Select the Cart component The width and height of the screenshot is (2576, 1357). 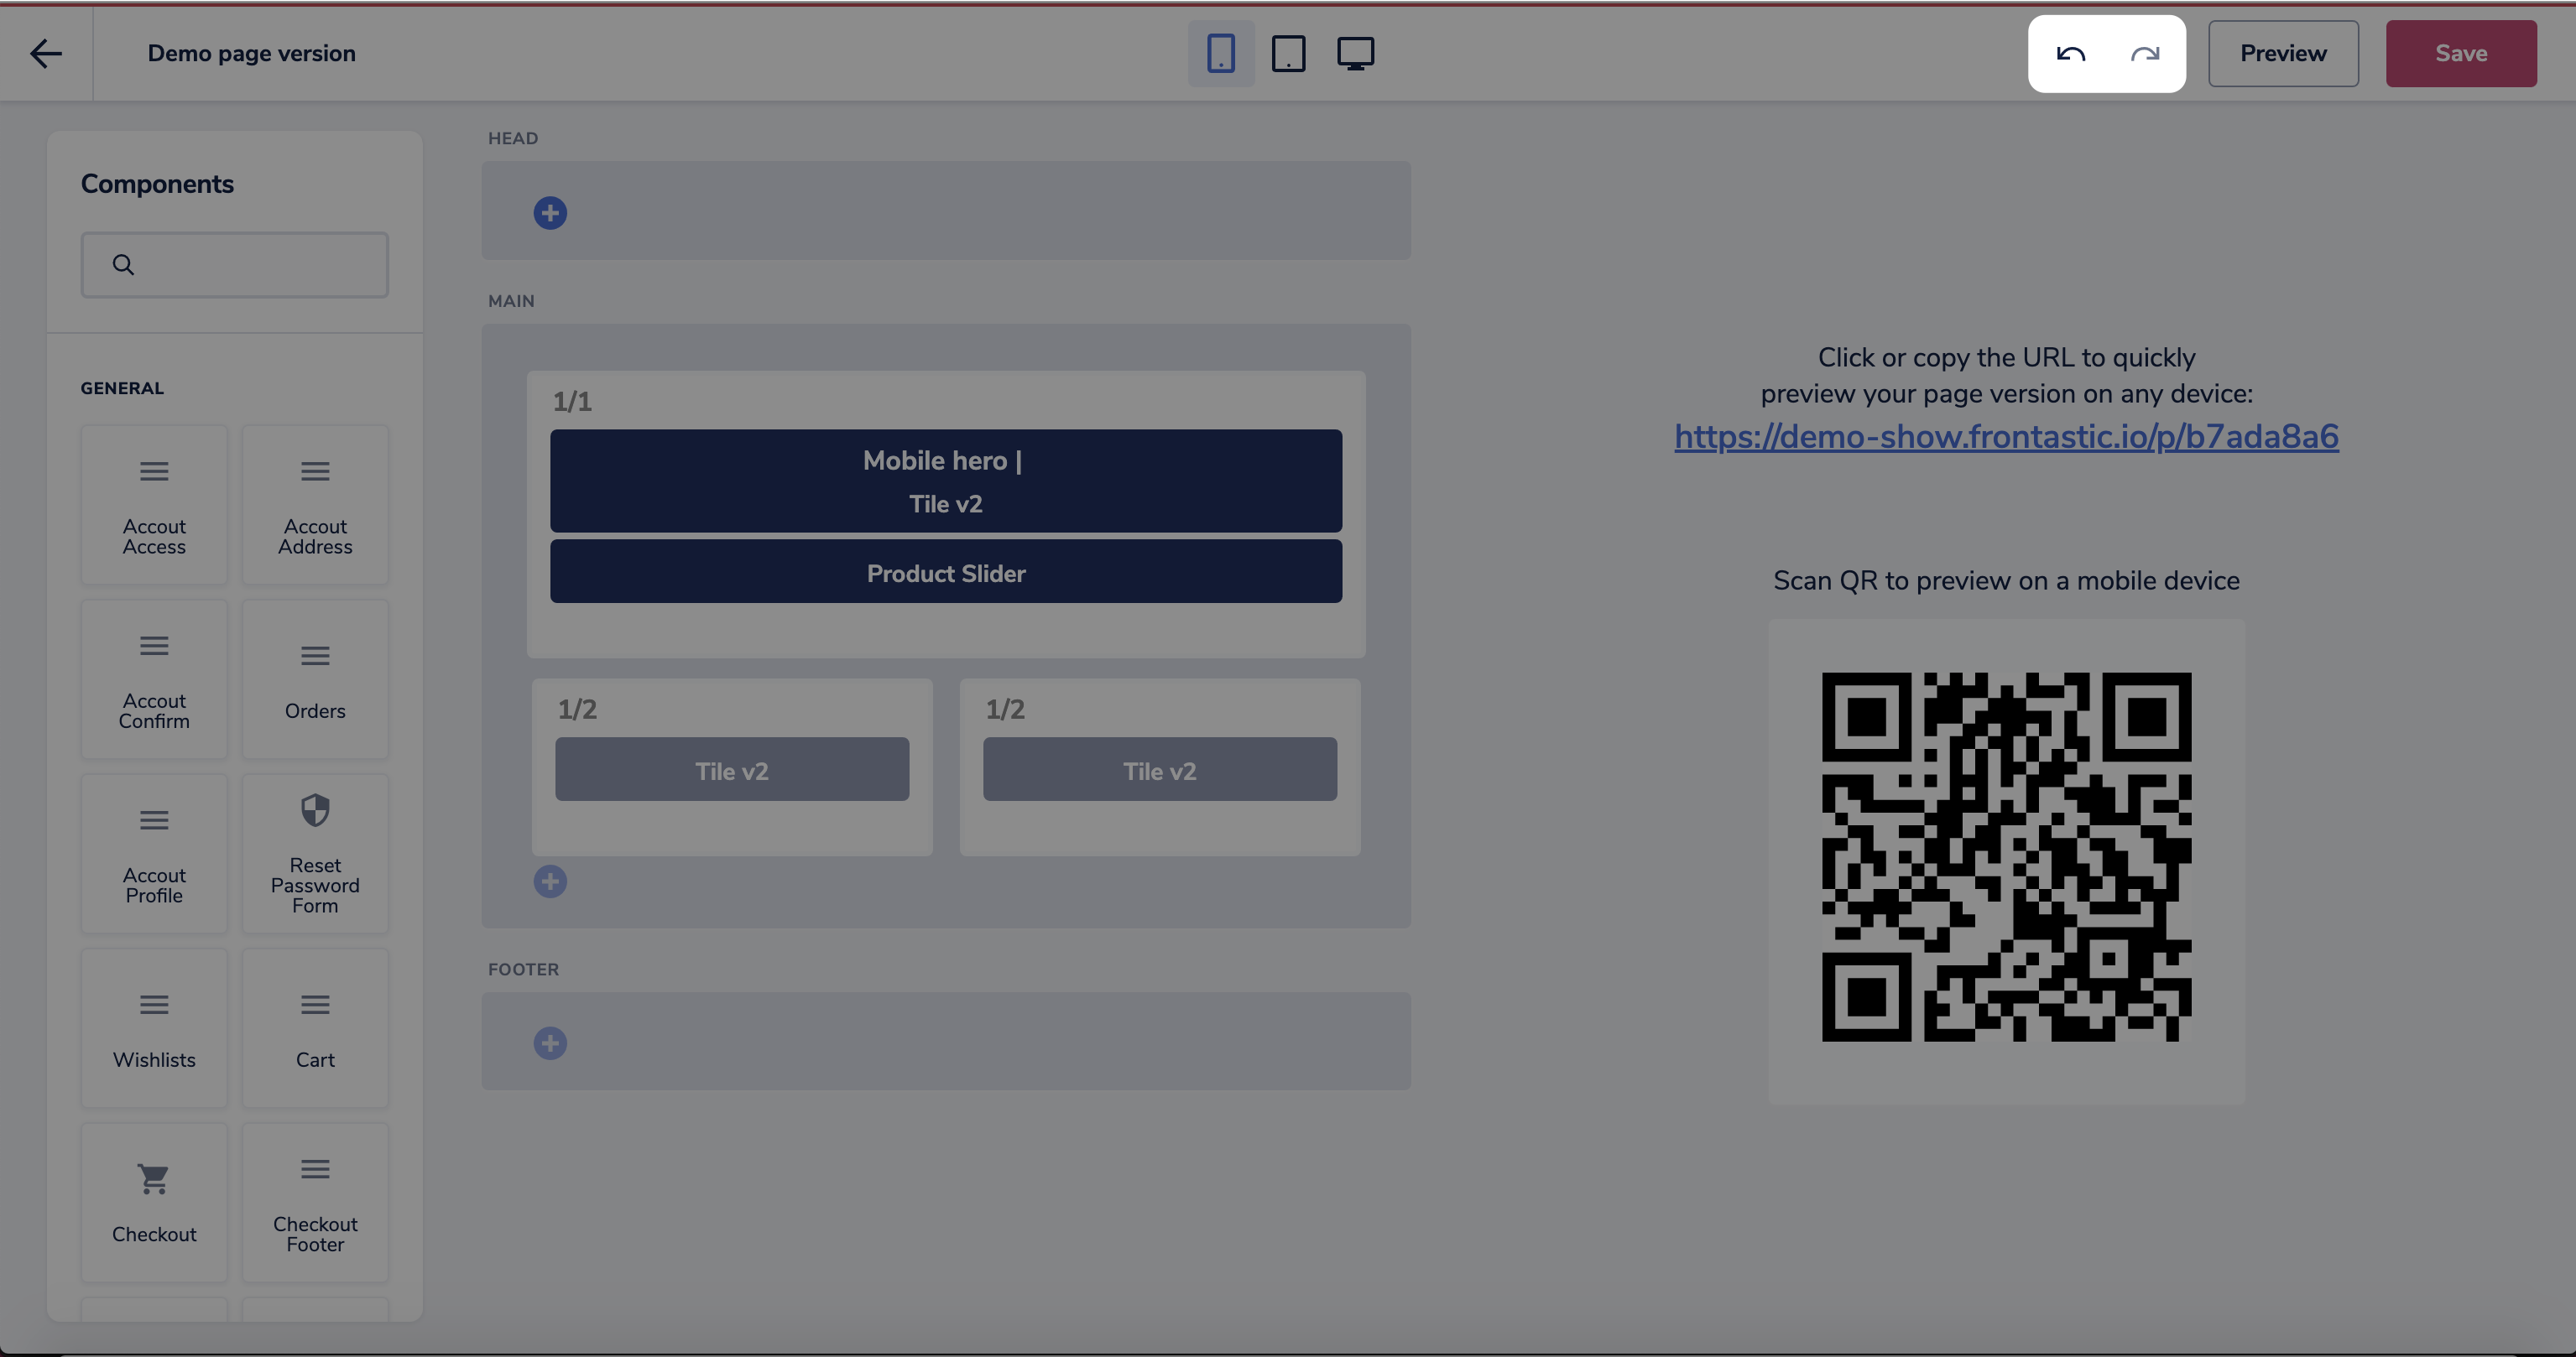[315, 1028]
